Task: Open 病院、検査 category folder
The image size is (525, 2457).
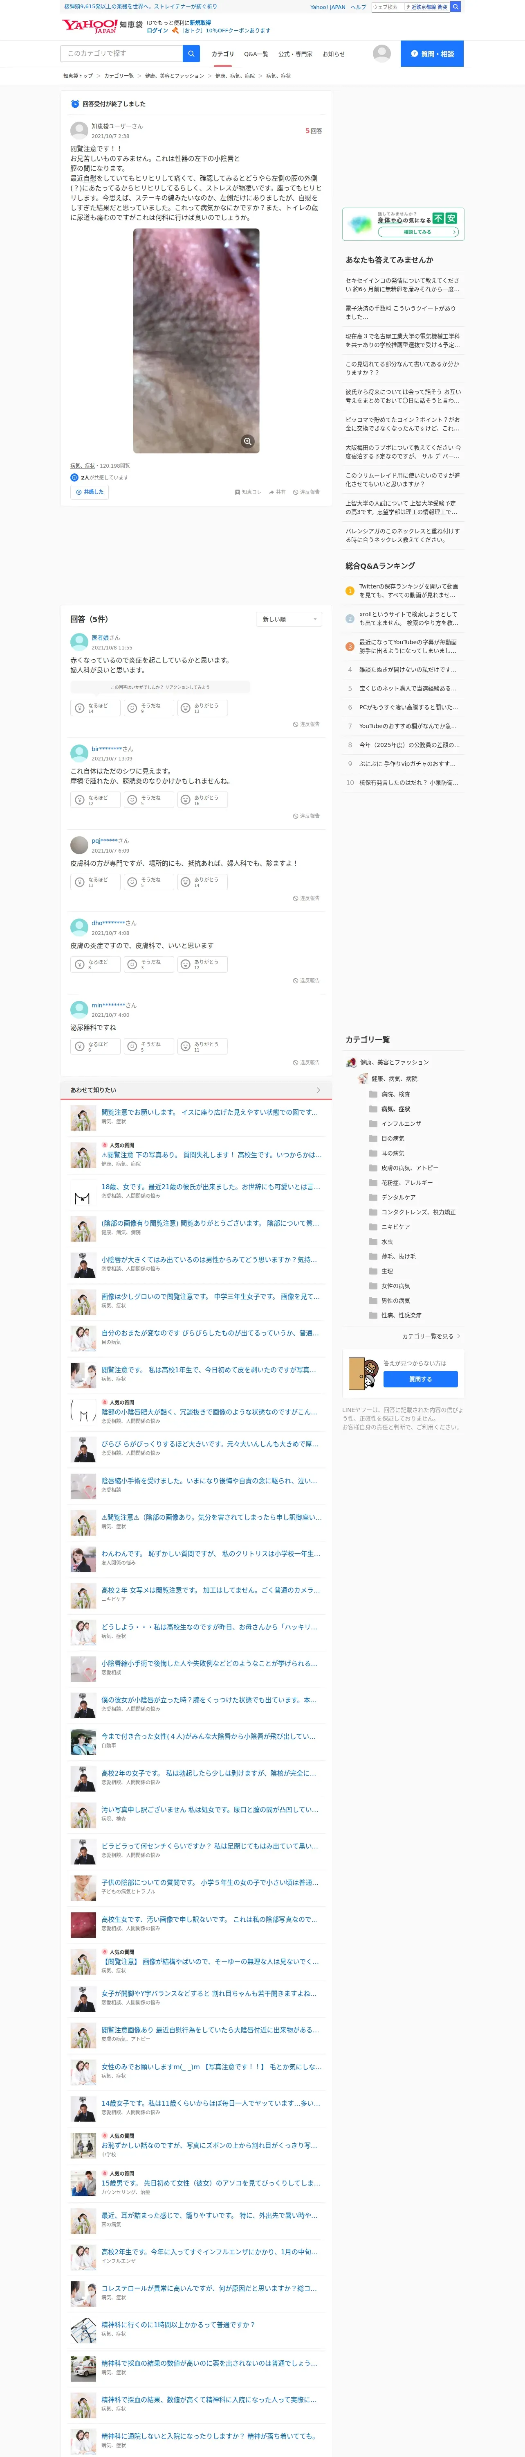Action: [x=390, y=1094]
